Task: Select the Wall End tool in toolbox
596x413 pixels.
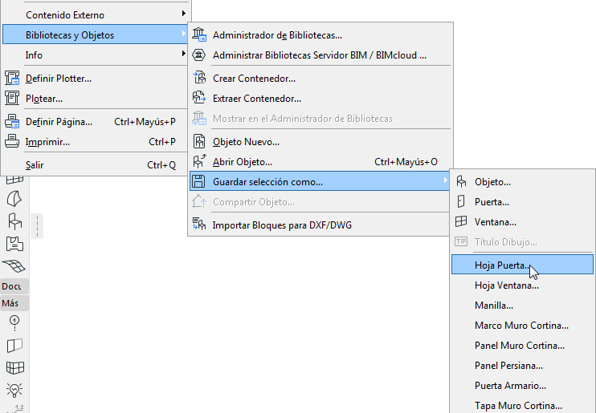Action: [x=14, y=346]
